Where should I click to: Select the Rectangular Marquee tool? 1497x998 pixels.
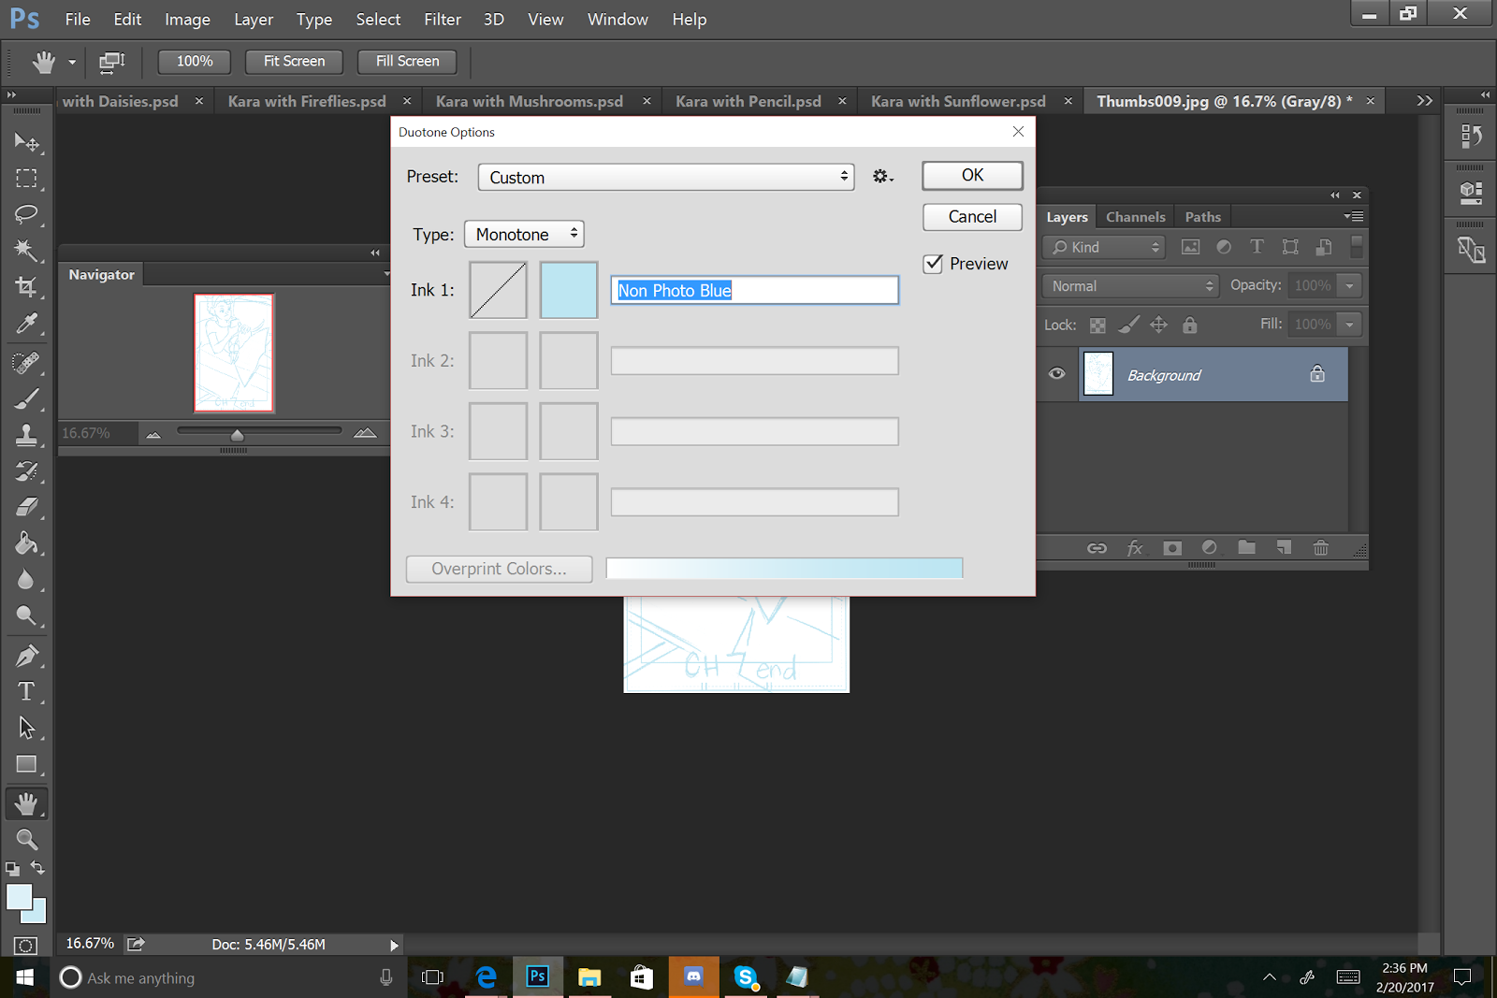[26, 178]
